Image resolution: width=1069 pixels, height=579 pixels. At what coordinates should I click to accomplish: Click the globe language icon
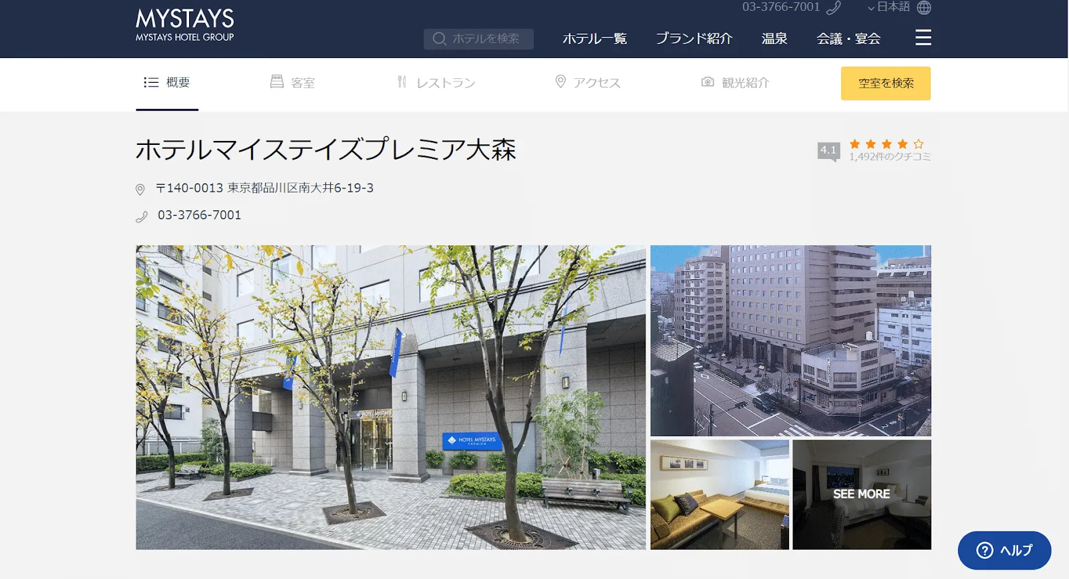[x=924, y=7]
